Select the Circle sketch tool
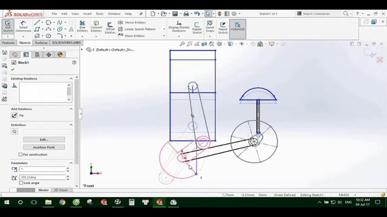The height and width of the screenshot is (217, 387). [48, 23]
